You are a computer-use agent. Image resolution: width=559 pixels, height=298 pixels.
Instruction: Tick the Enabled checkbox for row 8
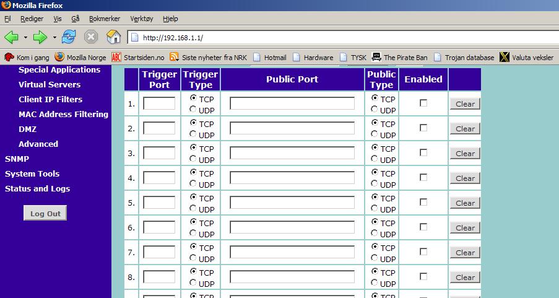pyautogui.click(x=423, y=276)
